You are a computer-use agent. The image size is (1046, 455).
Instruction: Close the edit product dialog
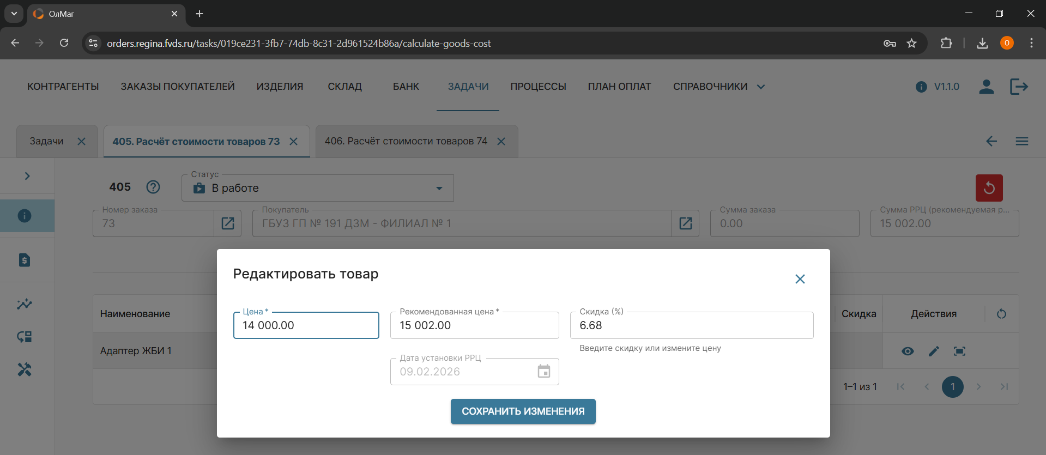800,279
